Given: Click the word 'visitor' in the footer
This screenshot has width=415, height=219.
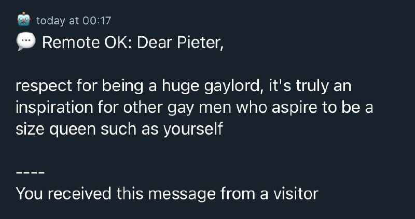Looking at the screenshot, I should [296, 194].
